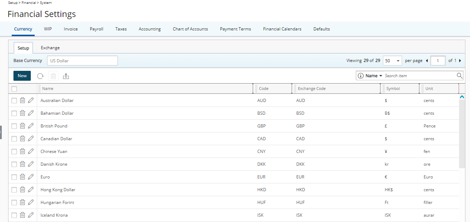Check the Danish Krone checkbox
The image size is (470, 222).
[14, 164]
